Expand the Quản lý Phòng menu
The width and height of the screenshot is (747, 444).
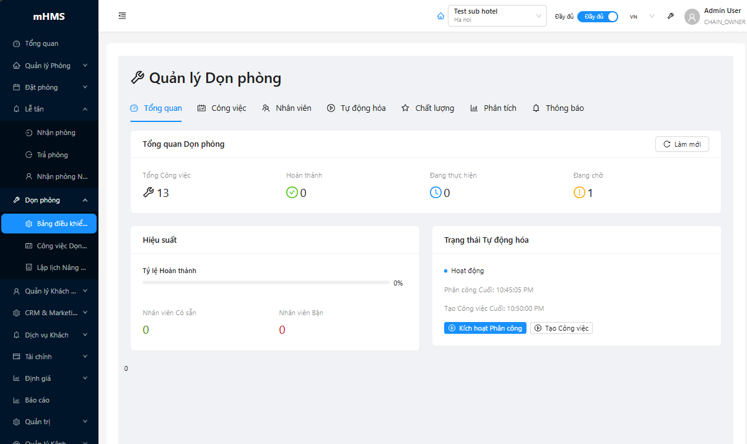tap(49, 65)
